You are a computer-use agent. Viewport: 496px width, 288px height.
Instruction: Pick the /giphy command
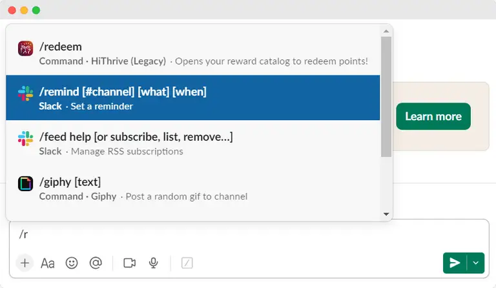coord(192,188)
